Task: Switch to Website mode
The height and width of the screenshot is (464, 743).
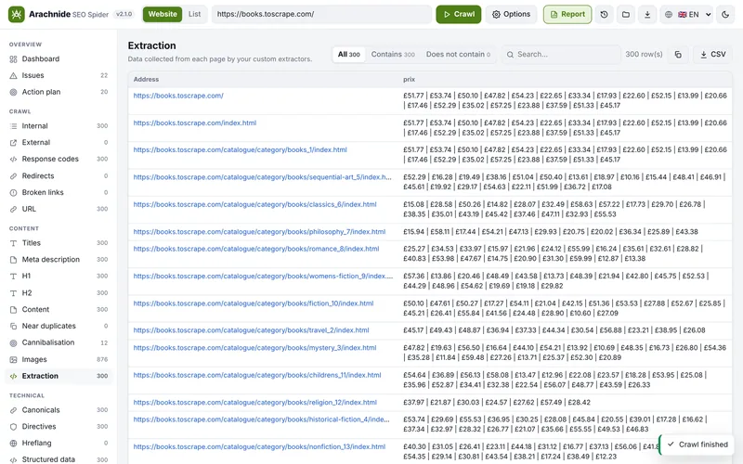Action: [x=163, y=14]
